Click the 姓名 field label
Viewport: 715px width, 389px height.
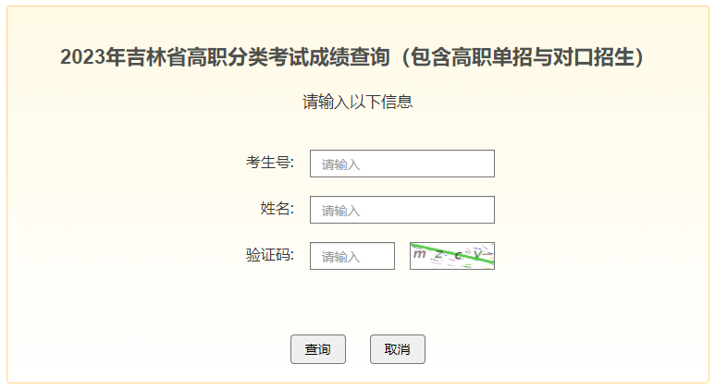pos(277,209)
